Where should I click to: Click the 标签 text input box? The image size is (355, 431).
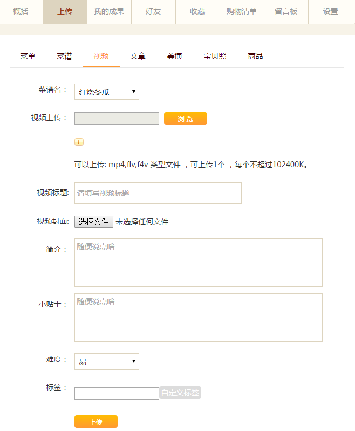tap(117, 393)
